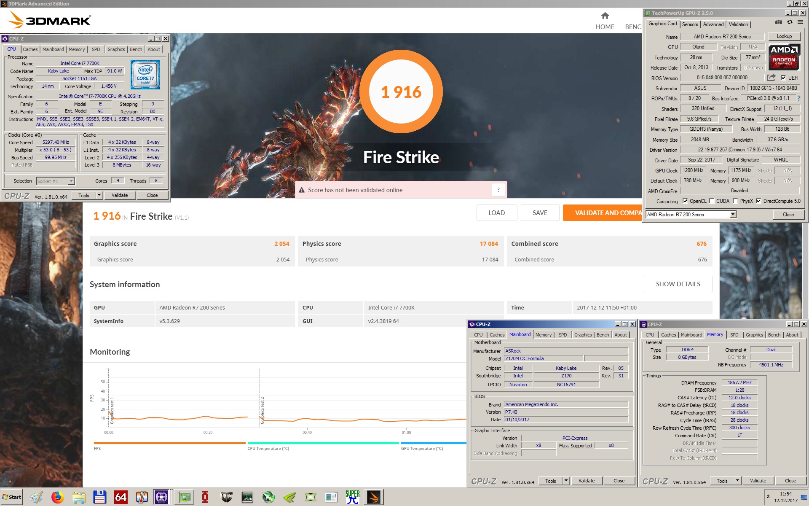Click the Physics score 17 084 value
809x506 pixels.
[489, 244]
